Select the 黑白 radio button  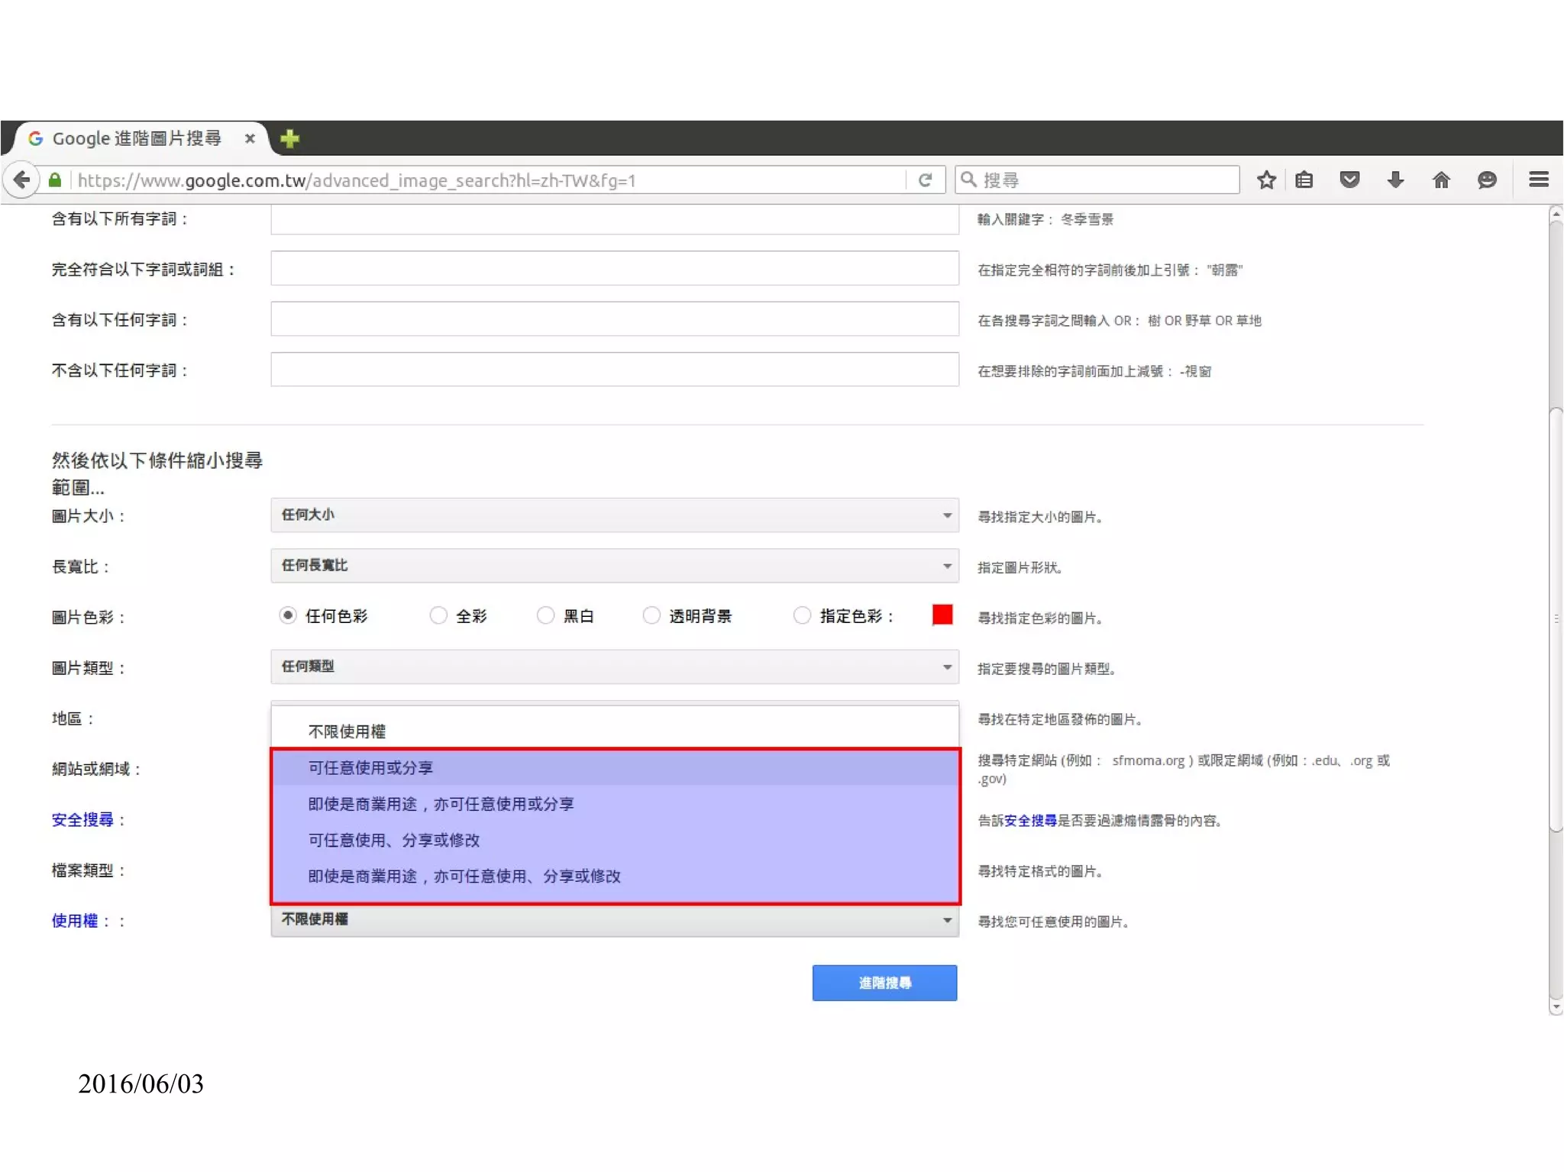coord(545,615)
